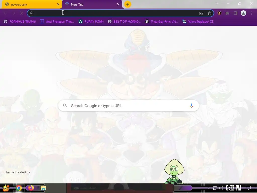
Task: Open the Windows Start menu
Action: 6,188
